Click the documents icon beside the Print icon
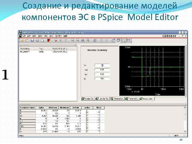The image size is (192, 144). [42, 40]
